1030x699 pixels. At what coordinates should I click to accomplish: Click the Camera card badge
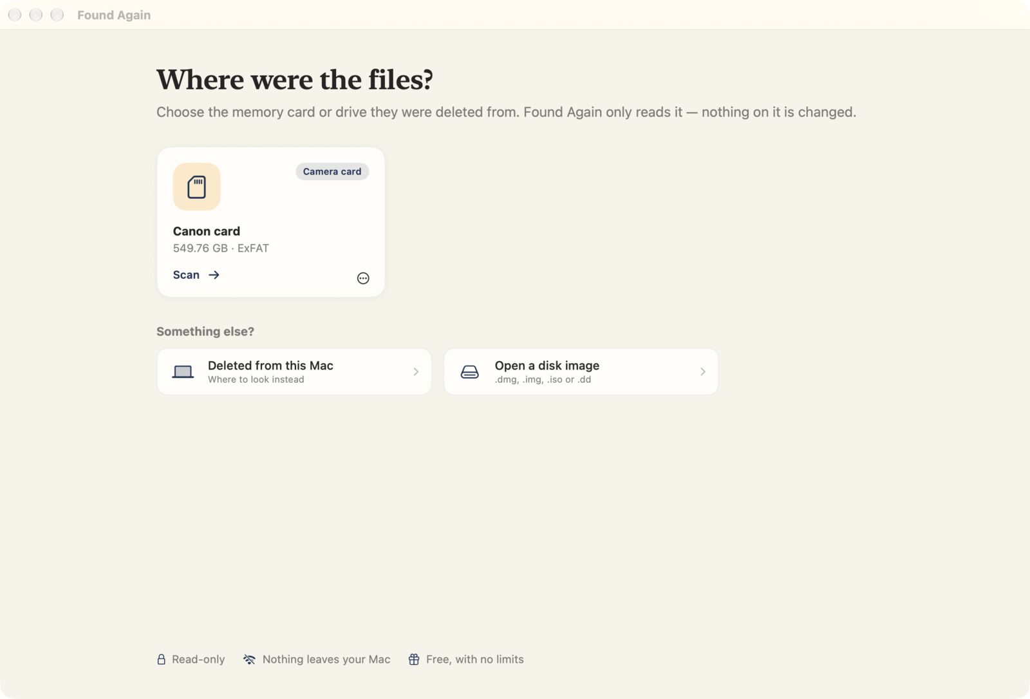(x=332, y=172)
